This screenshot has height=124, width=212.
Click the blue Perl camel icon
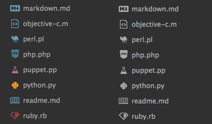pos(15,39)
